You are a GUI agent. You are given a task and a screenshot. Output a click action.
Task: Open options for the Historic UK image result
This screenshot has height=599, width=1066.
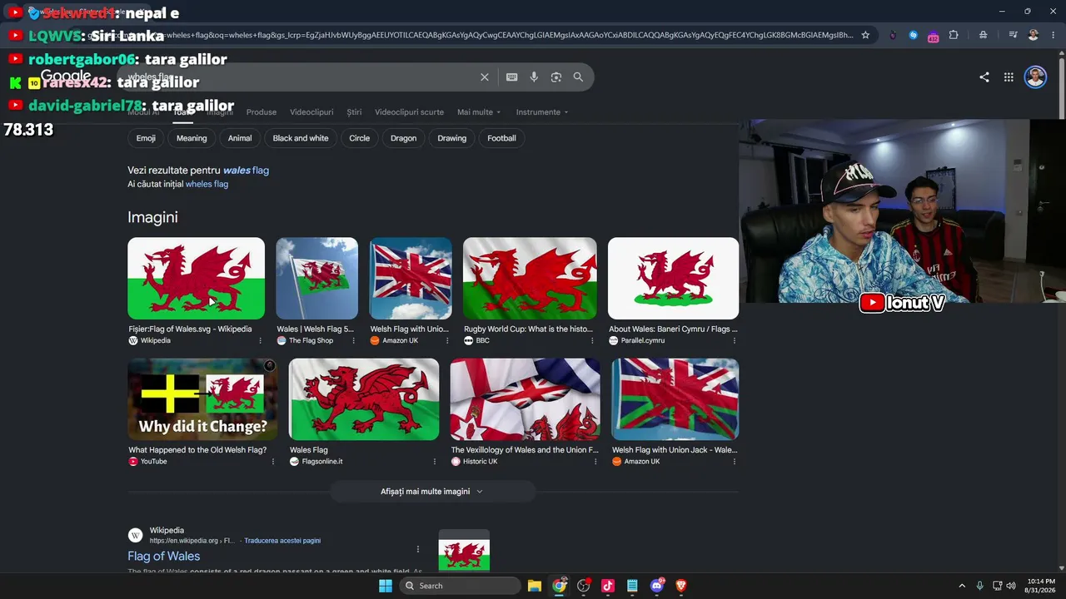tap(595, 462)
